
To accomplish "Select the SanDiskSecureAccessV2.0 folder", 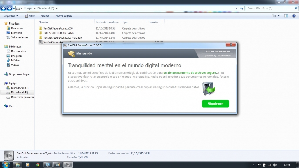I will (58, 28).
